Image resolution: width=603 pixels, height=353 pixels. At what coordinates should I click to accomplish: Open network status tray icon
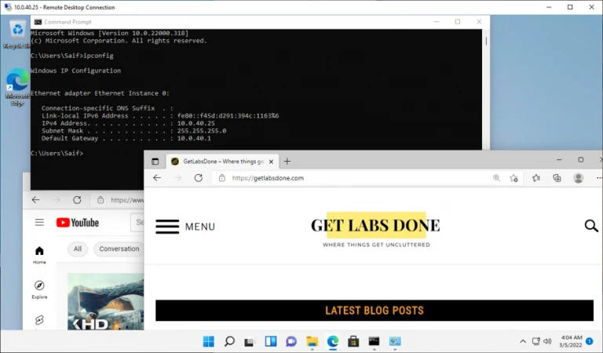tap(535, 341)
